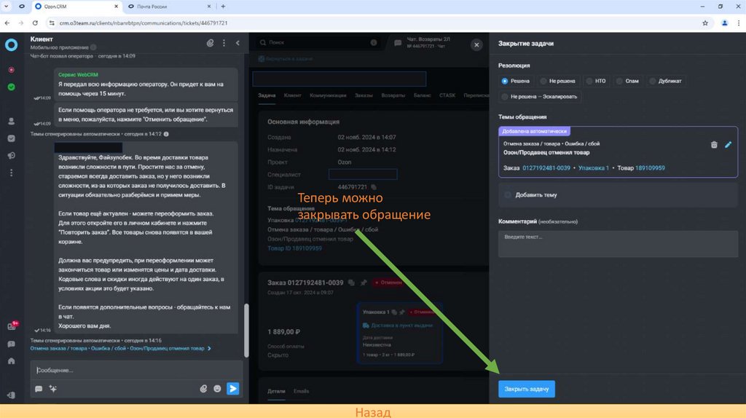Focus the Комментарий text area

[x=618, y=244]
